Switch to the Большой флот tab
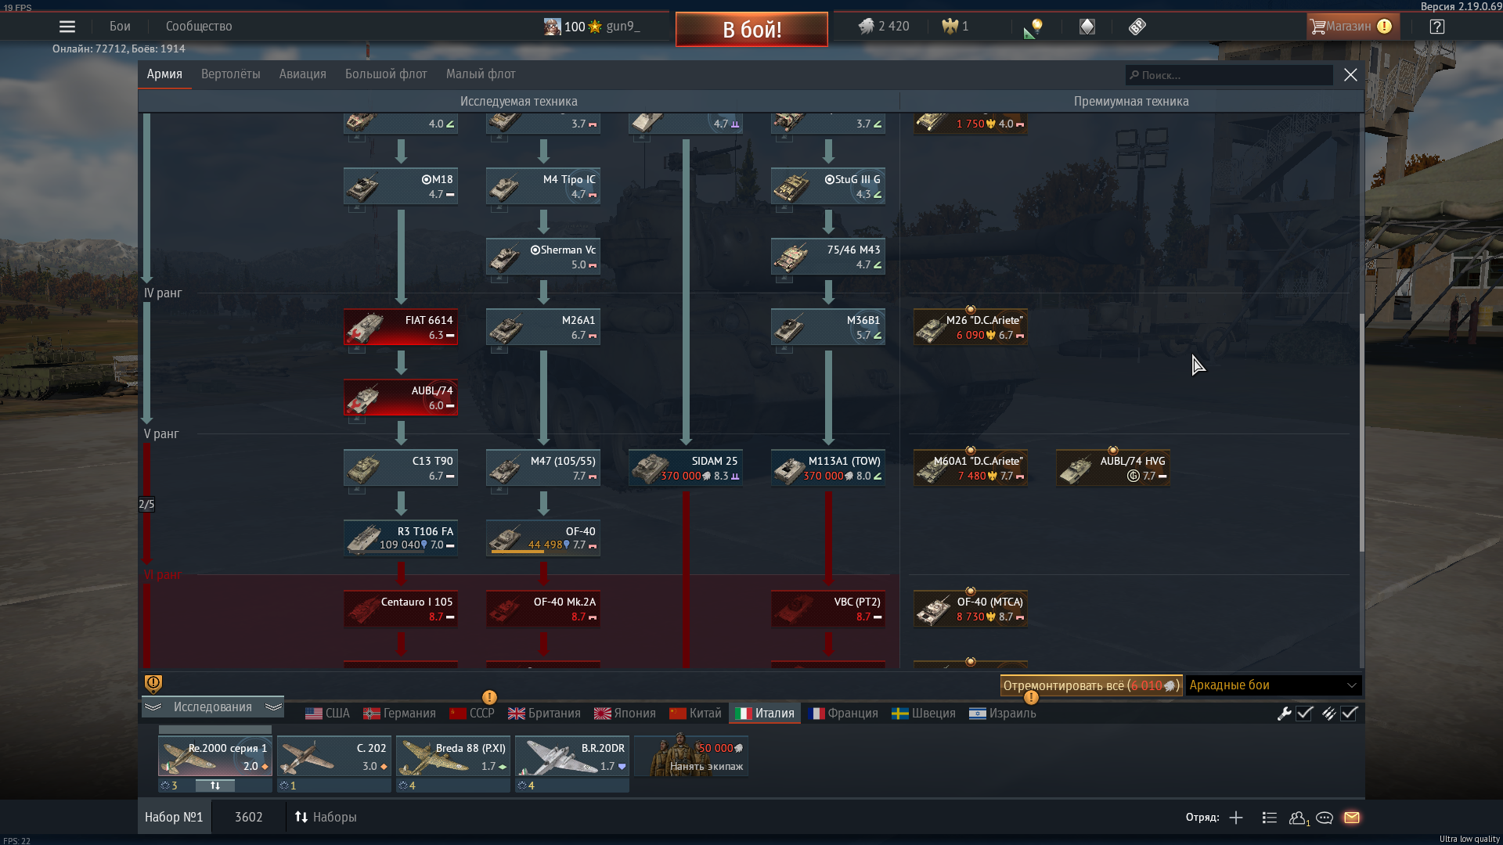This screenshot has width=1503, height=845. click(386, 74)
